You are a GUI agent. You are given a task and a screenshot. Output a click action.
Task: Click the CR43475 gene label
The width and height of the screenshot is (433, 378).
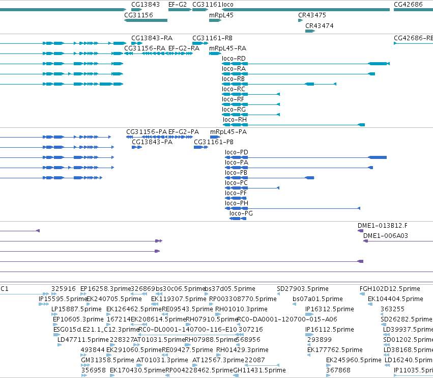(312, 15)
